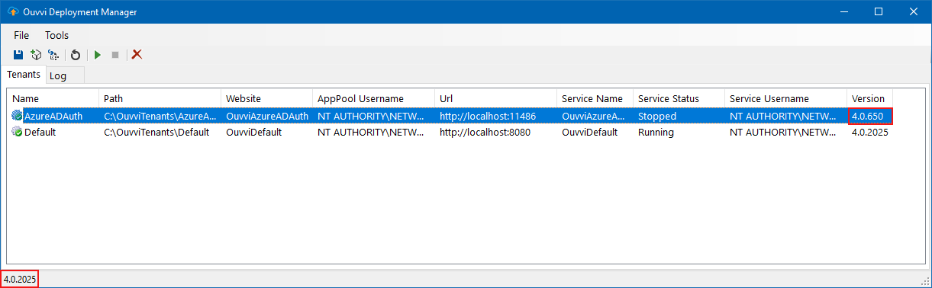Click the circular refresh arrow icon
The image size is (932, 288).
click(x=76, y=55)
